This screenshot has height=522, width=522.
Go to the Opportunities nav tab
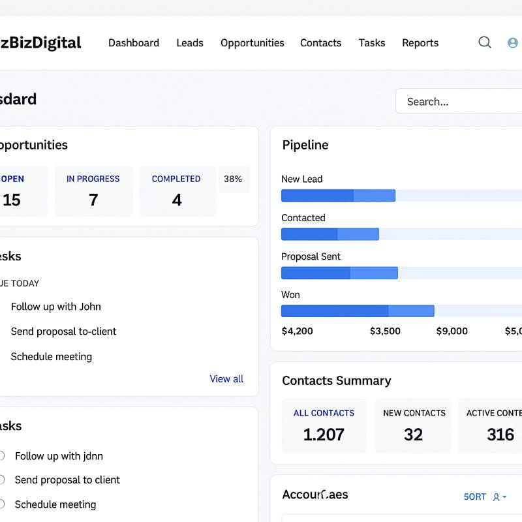(x=252, y=43)
